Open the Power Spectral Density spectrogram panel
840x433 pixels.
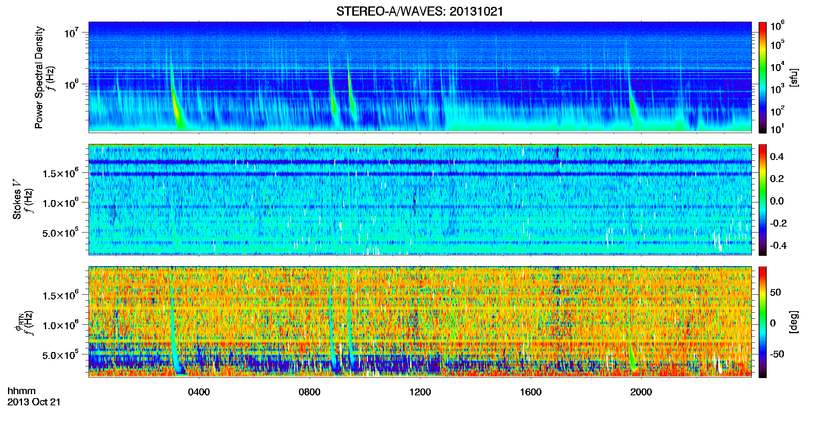[420, 77]
